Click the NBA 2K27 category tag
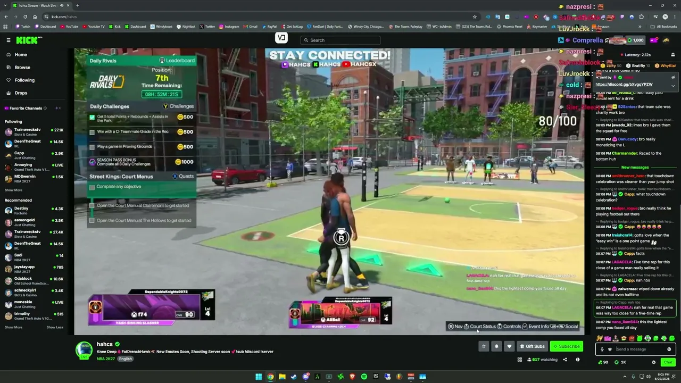 click(106, 359)
